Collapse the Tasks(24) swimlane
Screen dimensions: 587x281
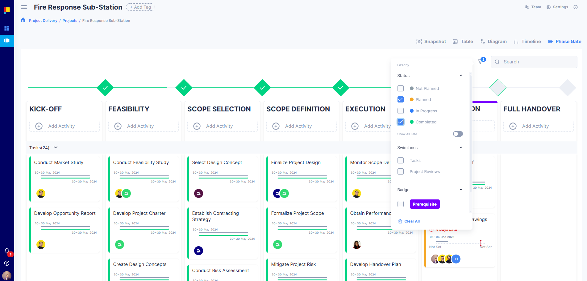point(56,147)
